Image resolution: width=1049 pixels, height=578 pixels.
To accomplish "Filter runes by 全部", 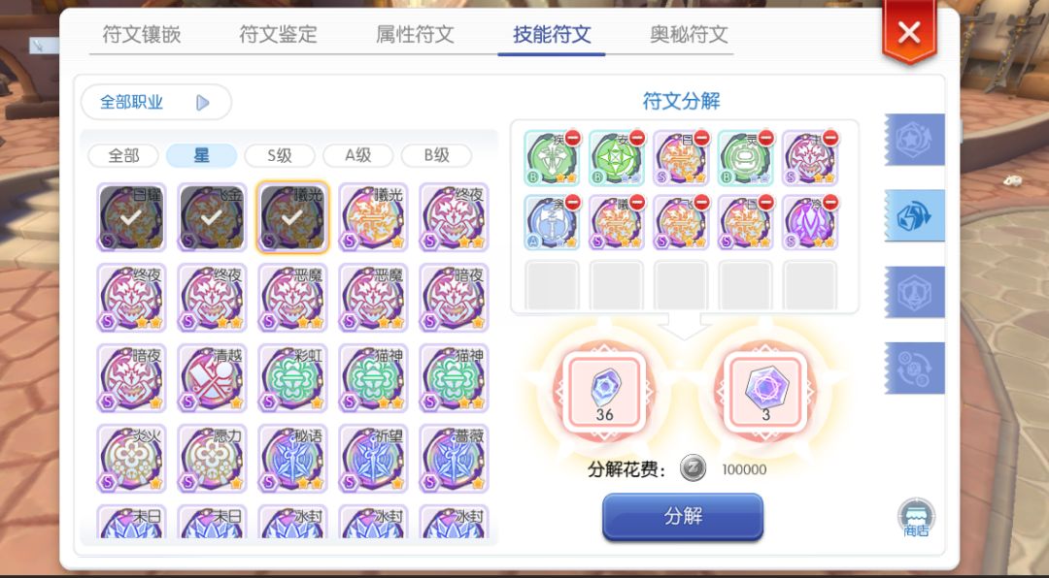I will 123,156.
